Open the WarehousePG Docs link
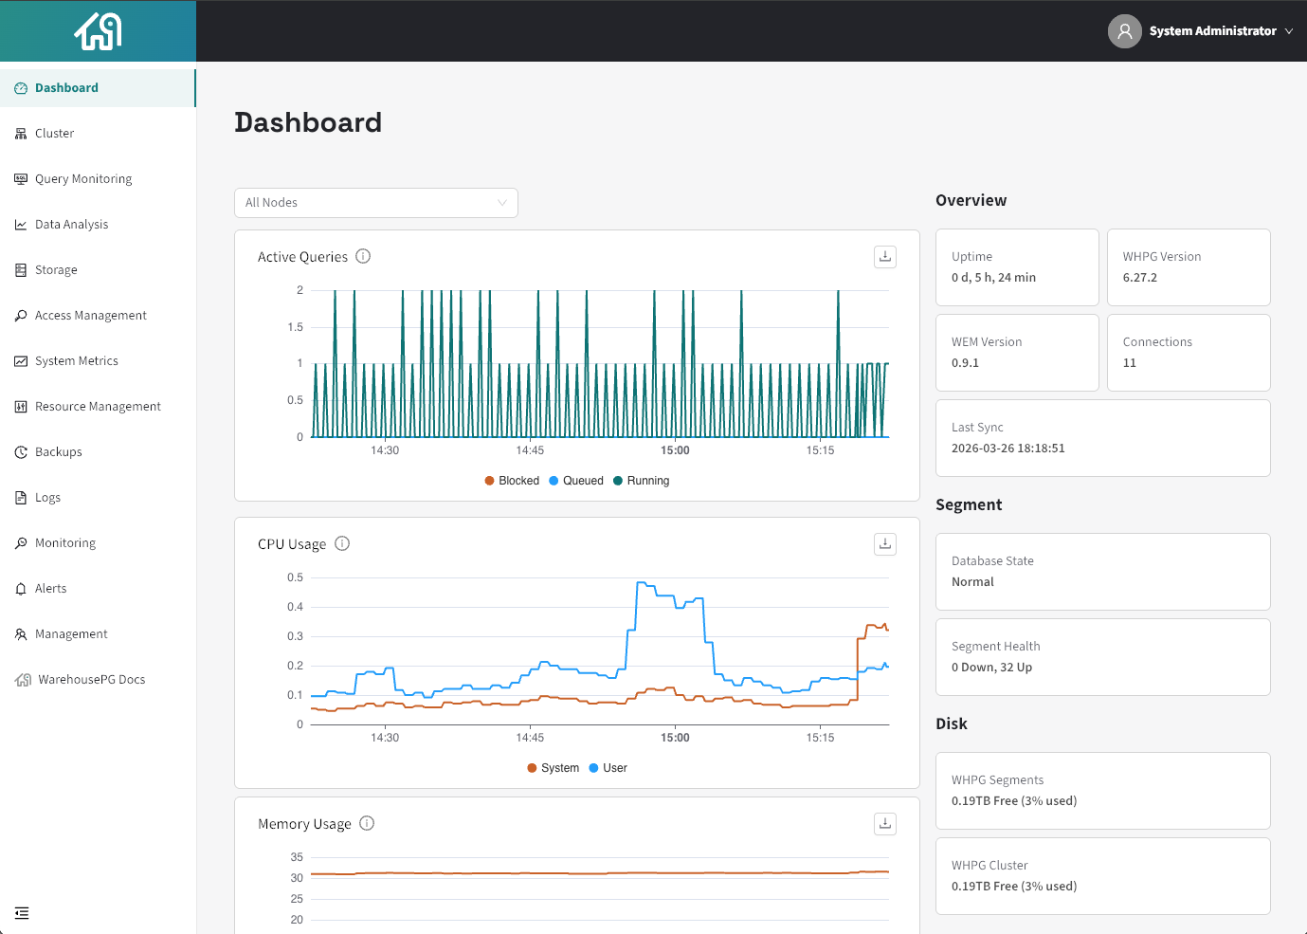The image size is (1307, 934). click(91, 680)
